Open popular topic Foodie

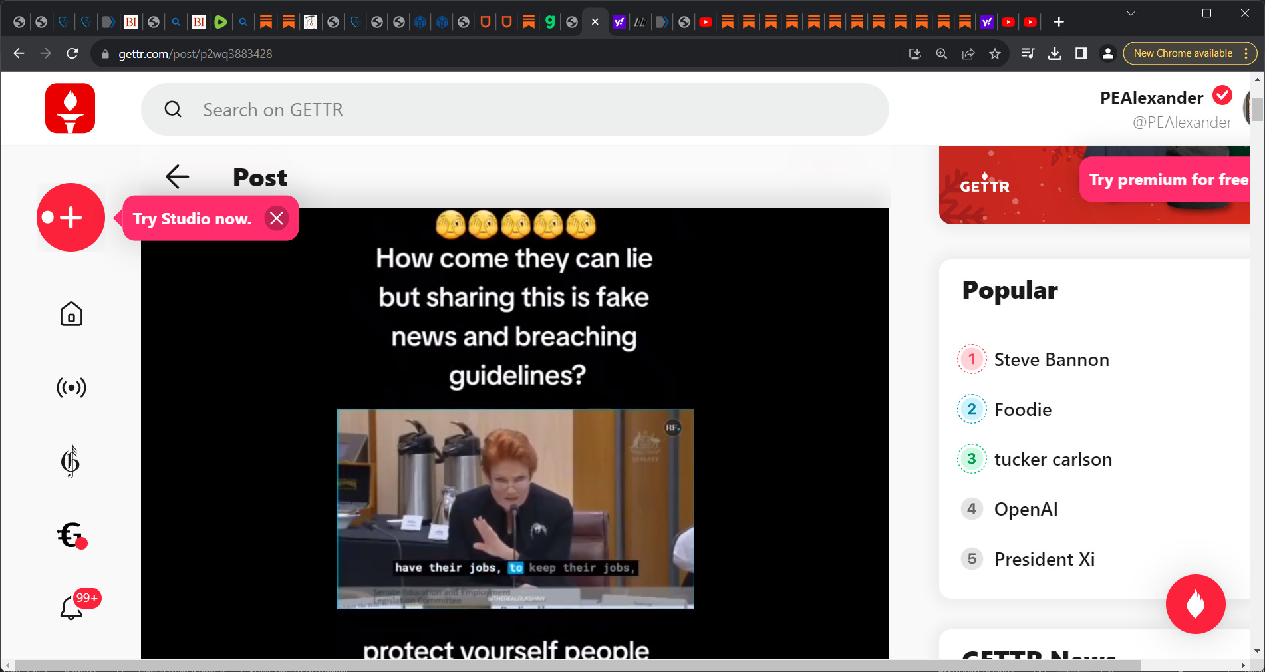click(x=1022, y=409)
